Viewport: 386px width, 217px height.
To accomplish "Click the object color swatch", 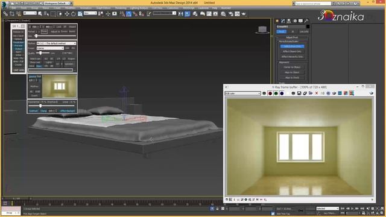I will [x=308, y=27].
